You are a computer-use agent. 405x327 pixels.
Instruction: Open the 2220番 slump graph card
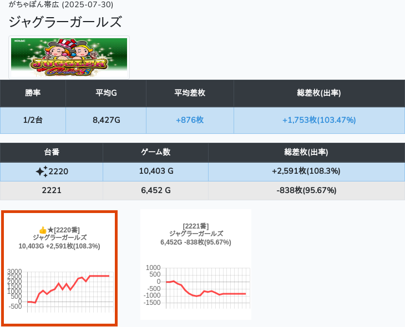[59, 268]
